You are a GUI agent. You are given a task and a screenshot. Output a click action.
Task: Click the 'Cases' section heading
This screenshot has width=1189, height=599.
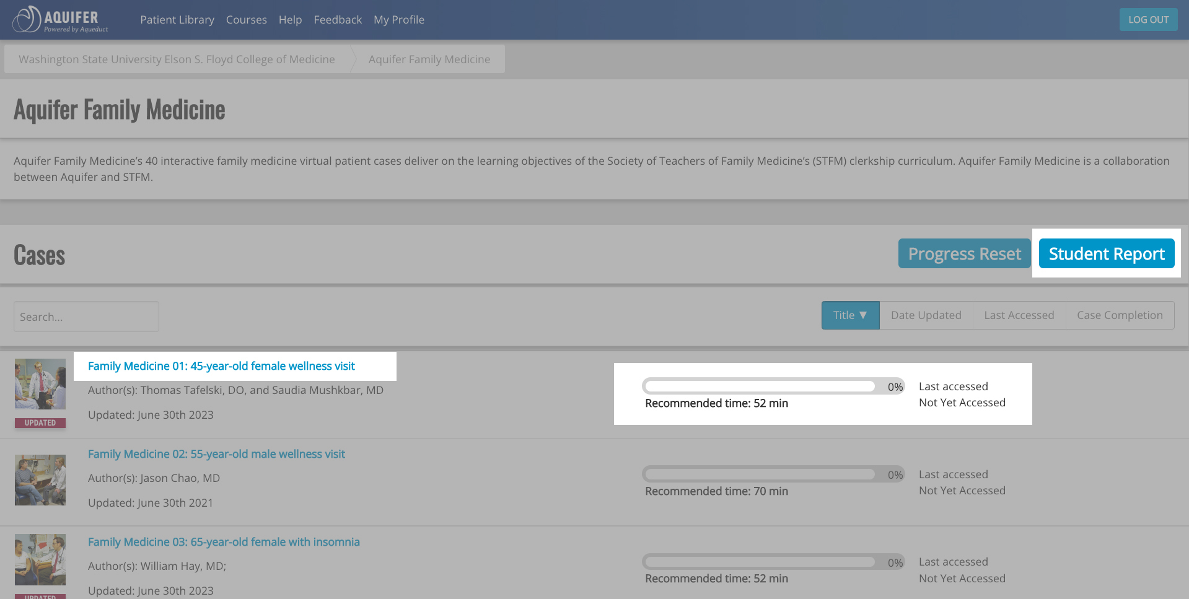tap(39, 255)
